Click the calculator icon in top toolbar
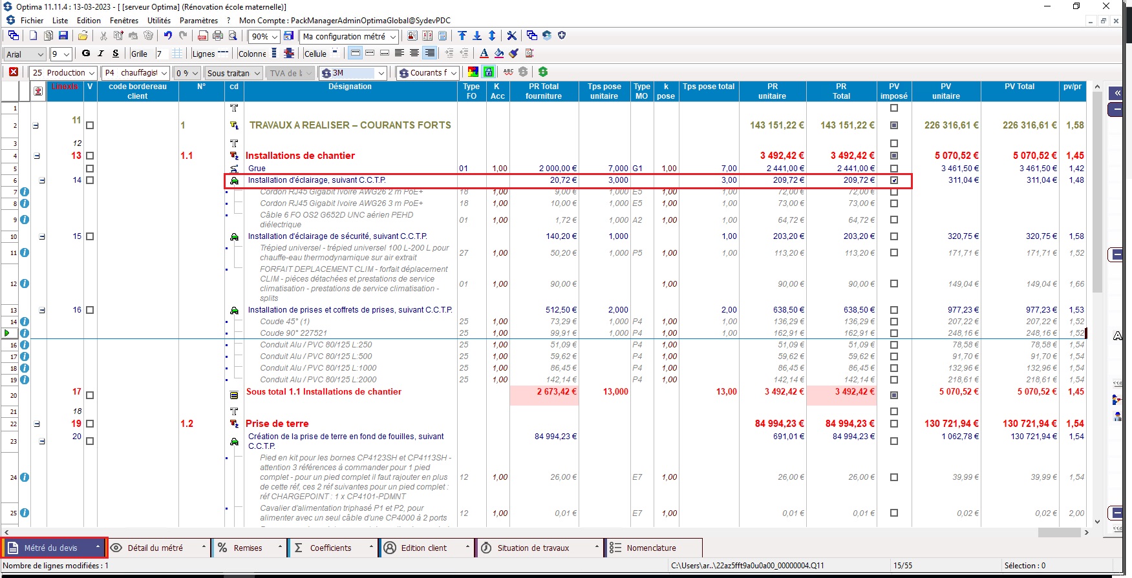Viewport: 1132px width, 578px height. tap(442, 36)
